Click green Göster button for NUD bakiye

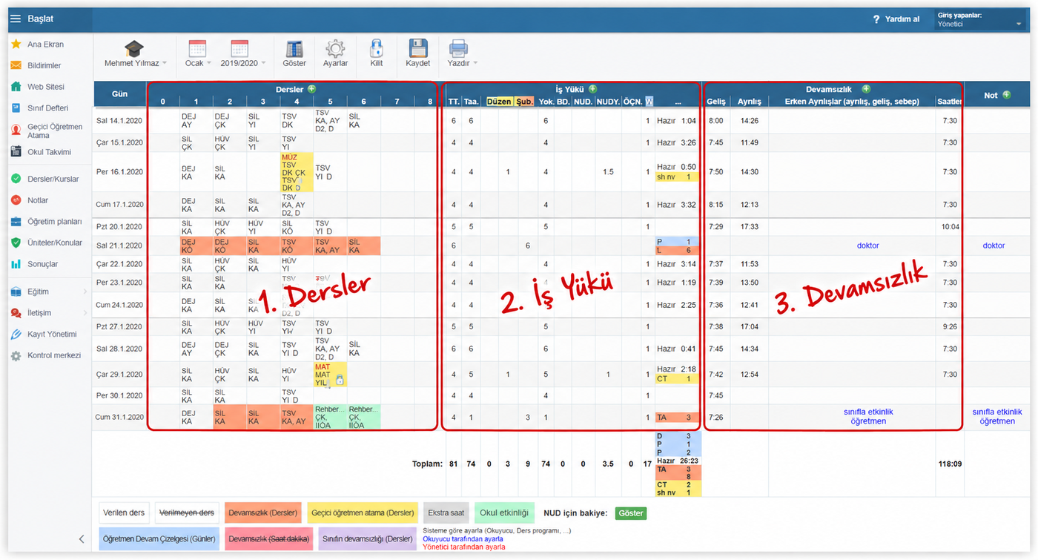[x=632, y=513]
